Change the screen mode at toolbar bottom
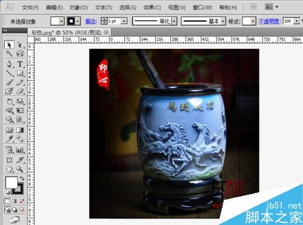Image resolution: width=303 pixels, height=225 pixels. tap(15, 220)
